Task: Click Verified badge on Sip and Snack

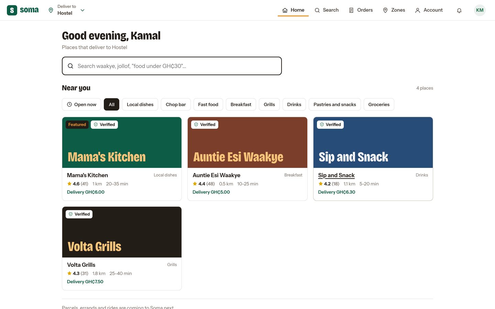Action: tap(330, 125)
